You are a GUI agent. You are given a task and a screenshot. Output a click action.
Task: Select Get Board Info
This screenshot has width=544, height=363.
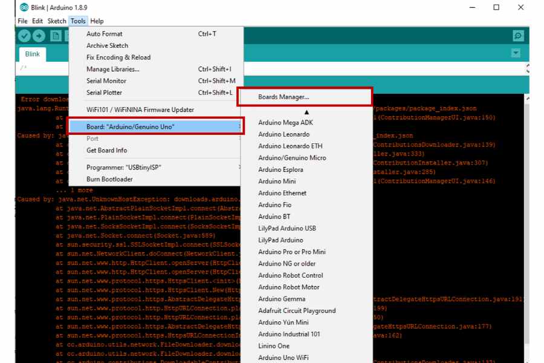pyautogui.click(x=155, y=150)
